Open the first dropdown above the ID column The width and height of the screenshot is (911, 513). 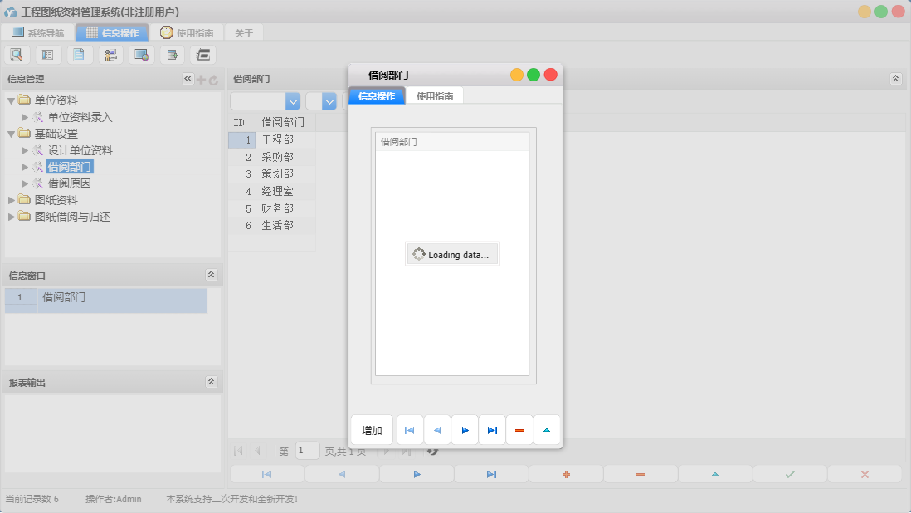(x=292, y=101)
